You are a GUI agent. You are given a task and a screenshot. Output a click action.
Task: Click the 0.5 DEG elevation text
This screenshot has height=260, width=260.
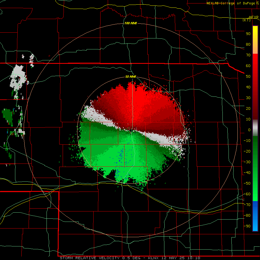(131, 258)
